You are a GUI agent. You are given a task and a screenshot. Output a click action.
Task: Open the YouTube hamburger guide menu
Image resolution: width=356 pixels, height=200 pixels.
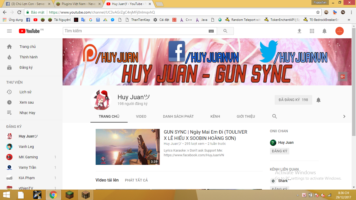point(9,31)
